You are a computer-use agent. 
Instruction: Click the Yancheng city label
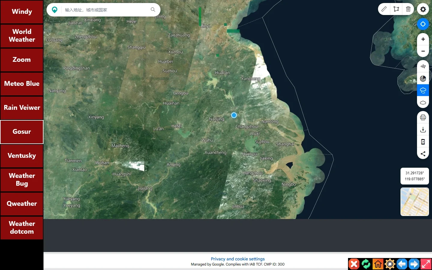coord(251,79)
